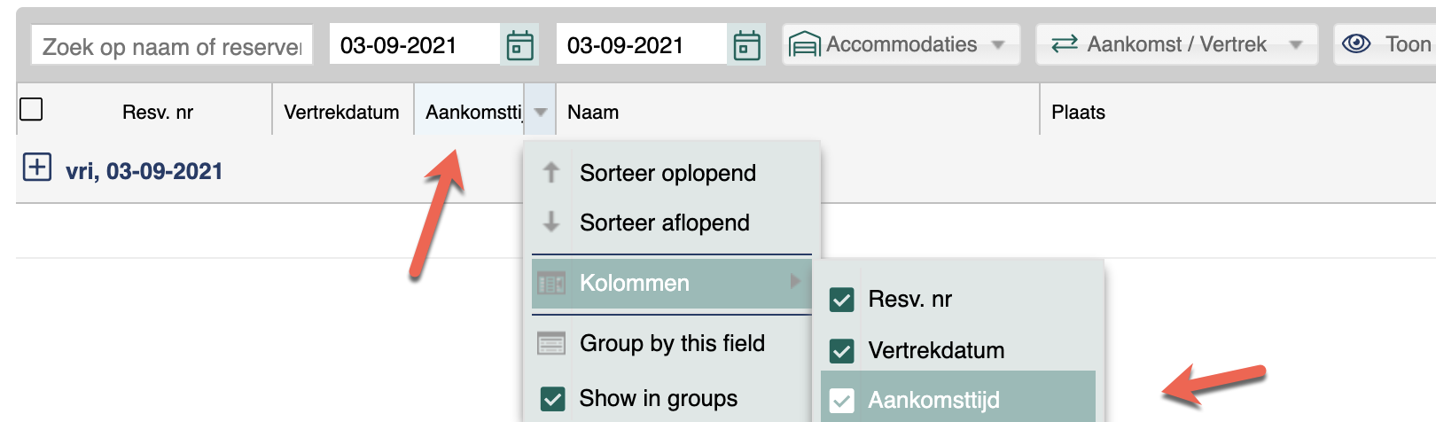The height and width of the screenshot is (422, 1436).
Task: Open the Aankomst / Vertrek dropdown
Action: 1177,44
